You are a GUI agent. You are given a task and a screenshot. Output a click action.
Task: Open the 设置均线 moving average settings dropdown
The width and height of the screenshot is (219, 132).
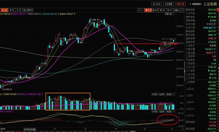click(169, 14)
